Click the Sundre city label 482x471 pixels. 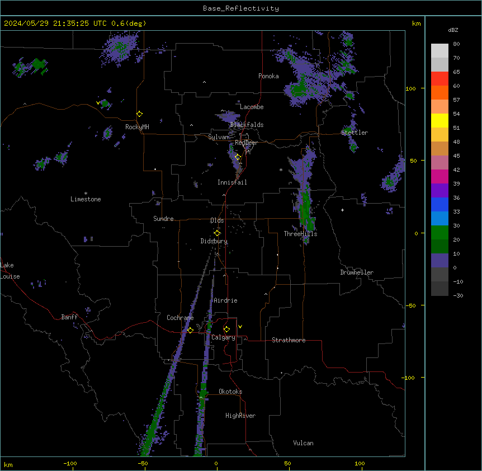[163, 219]
